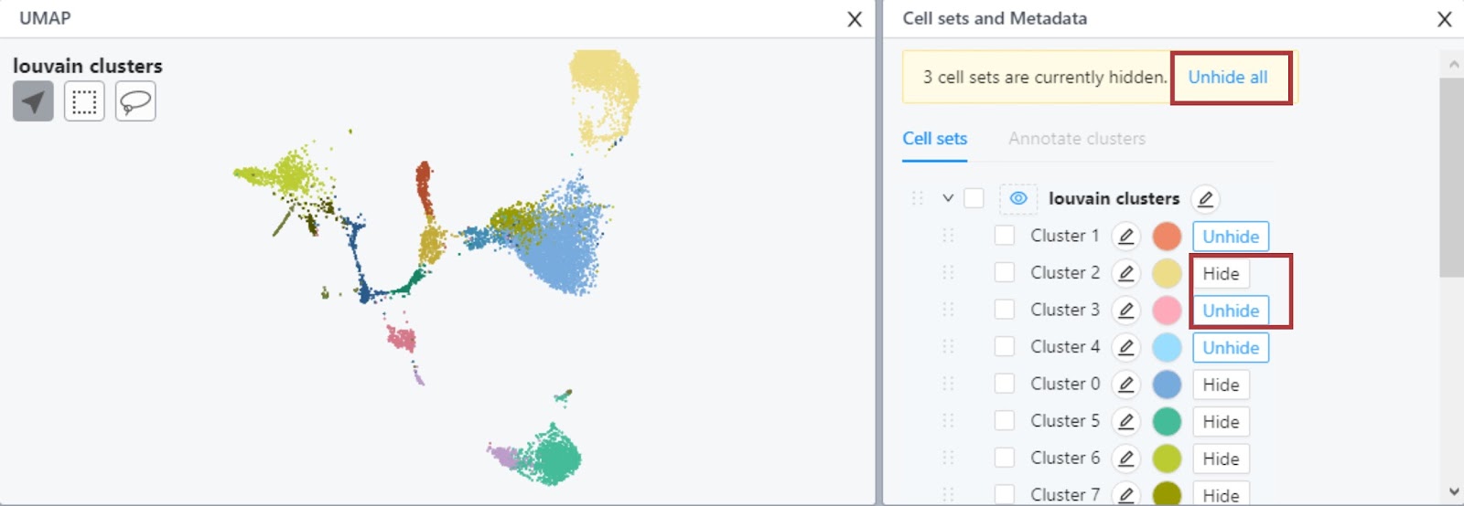Screen dimensions: 1464x506
Task: Select the rectangle selection tool
Action: (84, 101)
